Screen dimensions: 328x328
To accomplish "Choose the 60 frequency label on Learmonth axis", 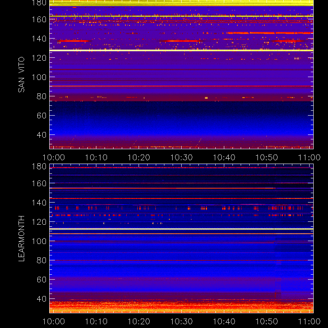I will tap(41, 280).
